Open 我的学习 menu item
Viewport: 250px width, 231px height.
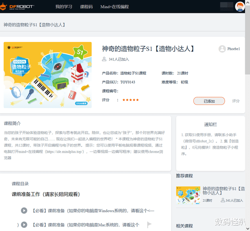click(x=64, y=7)
